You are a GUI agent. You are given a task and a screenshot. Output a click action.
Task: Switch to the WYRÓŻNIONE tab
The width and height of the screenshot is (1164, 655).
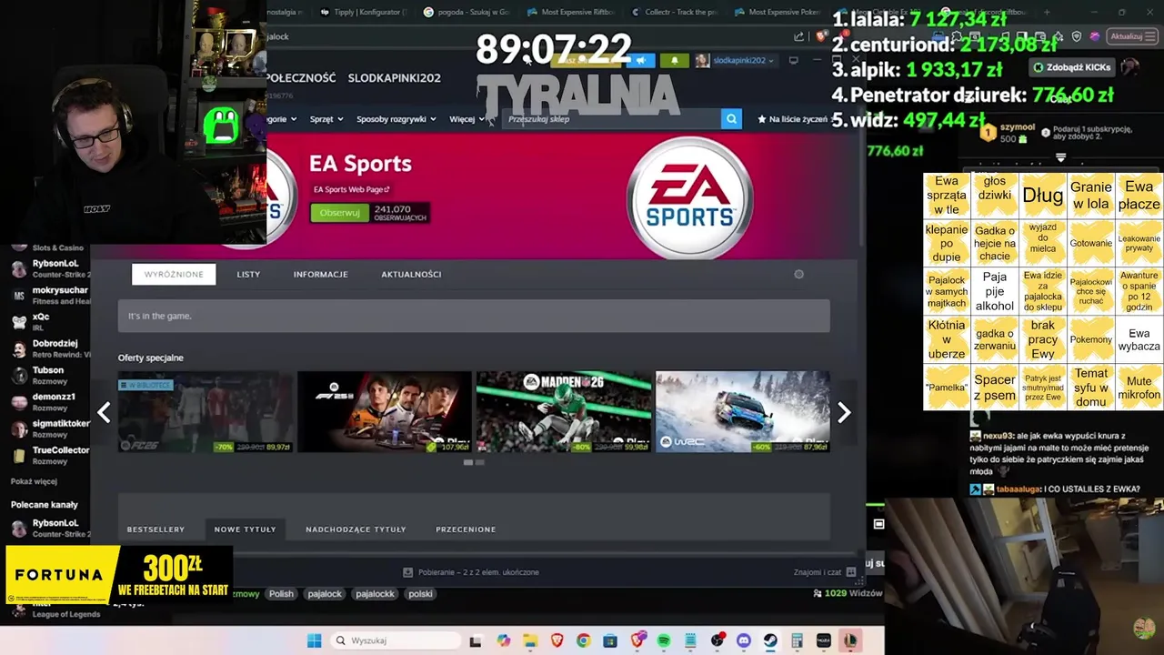(x=174, y=274)
